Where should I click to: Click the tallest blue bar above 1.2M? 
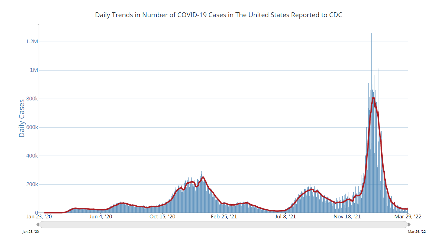372,38
